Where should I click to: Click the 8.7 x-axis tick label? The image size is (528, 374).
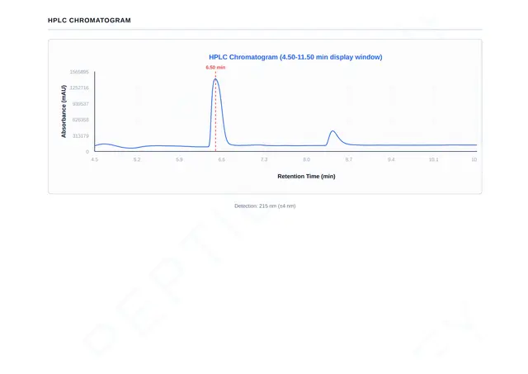pyautogui.click(x=349, y=159)
